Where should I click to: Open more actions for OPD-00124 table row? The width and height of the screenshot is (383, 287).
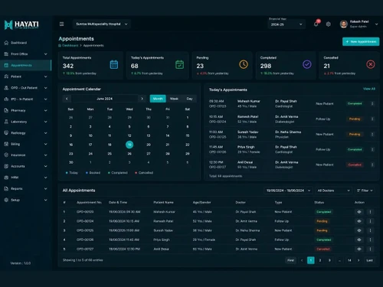pyautogui.click(x=370, y=221)
